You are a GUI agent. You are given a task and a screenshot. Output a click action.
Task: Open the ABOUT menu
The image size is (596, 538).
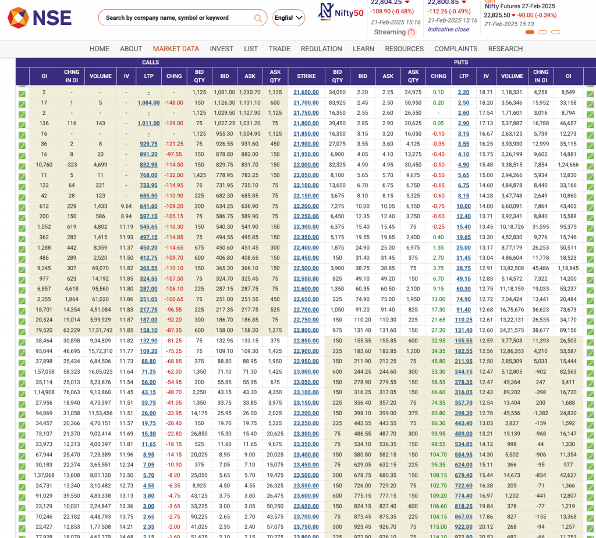(131, 49)
